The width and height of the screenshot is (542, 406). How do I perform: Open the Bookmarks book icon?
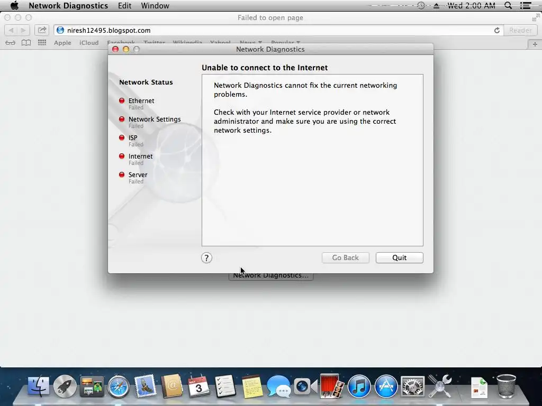click(x=26, y=43)
